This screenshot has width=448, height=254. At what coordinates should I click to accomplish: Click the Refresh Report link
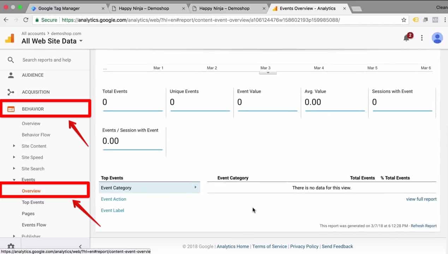click(423, 226)
